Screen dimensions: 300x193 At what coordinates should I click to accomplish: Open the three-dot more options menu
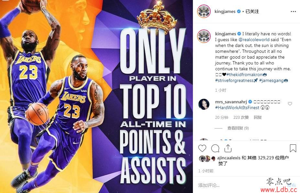coord(293,11)
